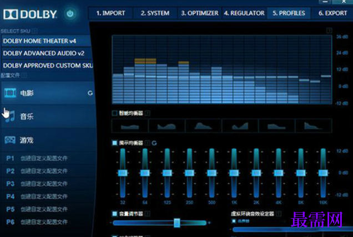
Task: Open the 1. IMPORT tab
Action: 110,13
